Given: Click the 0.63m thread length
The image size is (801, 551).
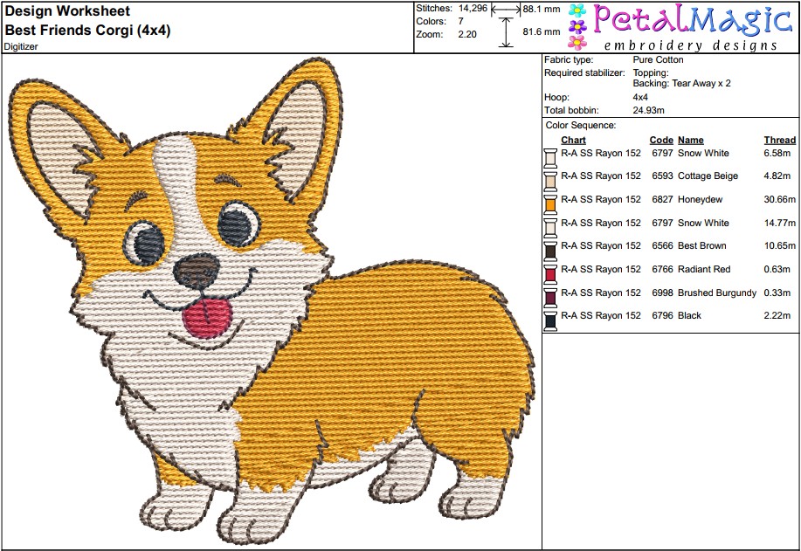Looking at the screenshot, I should pyautogui.click(x=777, y=269).
